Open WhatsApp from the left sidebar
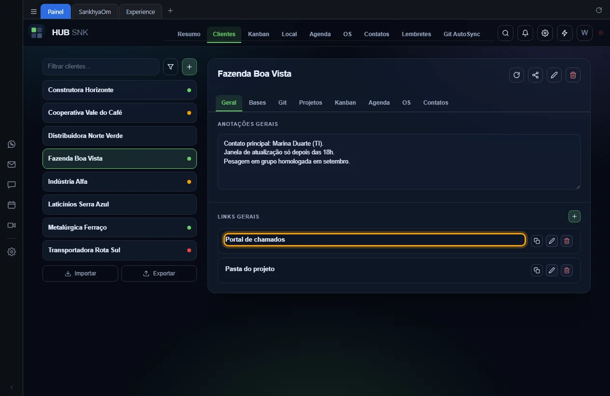Image resolution: width=610 pixels, height=396 pixels. point(12,144)
